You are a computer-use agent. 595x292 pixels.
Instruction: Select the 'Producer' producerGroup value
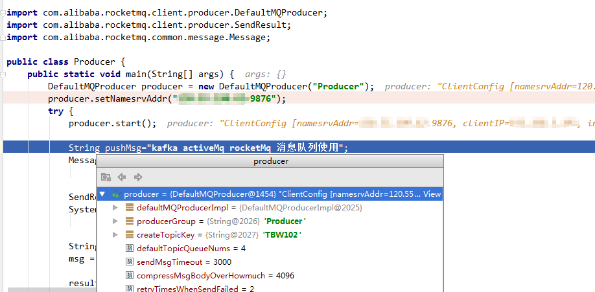tap(285, 221)
